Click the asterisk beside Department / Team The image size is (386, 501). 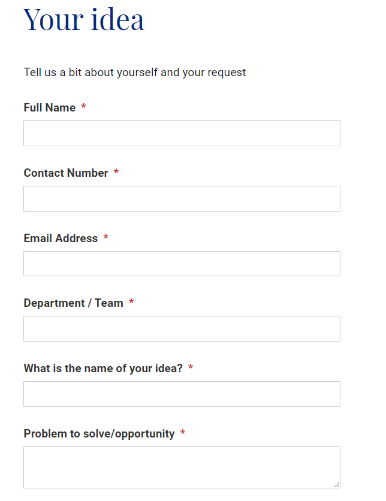click(131, 303)
